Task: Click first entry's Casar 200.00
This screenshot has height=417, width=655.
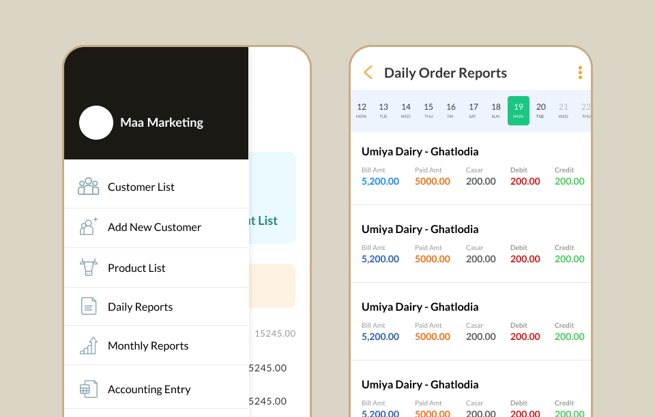Action: pos(481,181)
